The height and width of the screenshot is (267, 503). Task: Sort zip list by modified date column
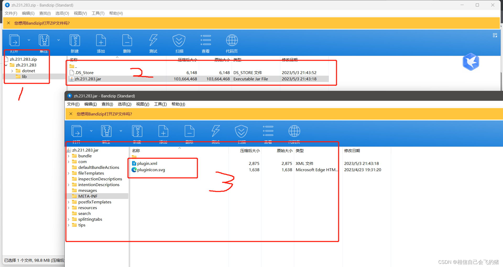pyautogui.click(x=289, y=60)
